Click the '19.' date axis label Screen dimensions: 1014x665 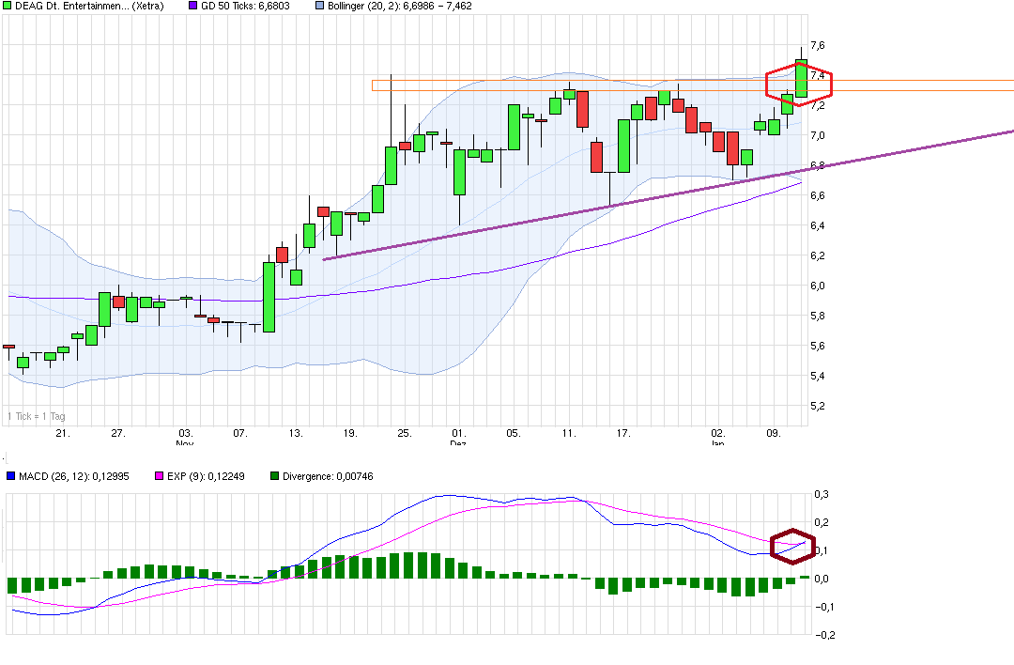tap(350, 433)
